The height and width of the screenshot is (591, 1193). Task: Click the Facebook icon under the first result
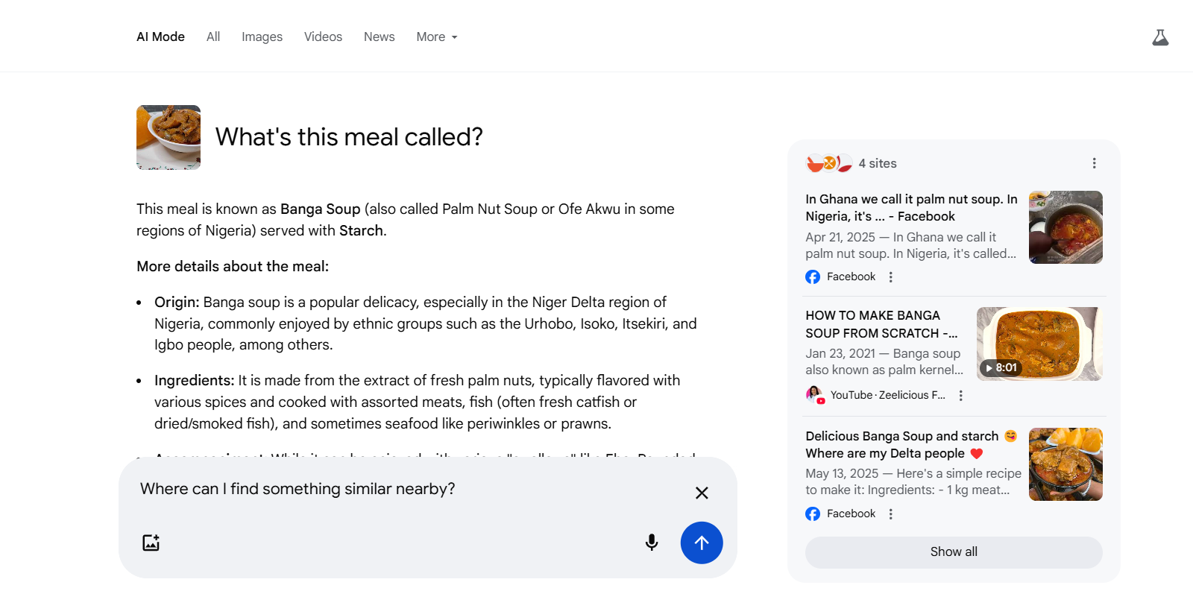[x=812, y=276]
